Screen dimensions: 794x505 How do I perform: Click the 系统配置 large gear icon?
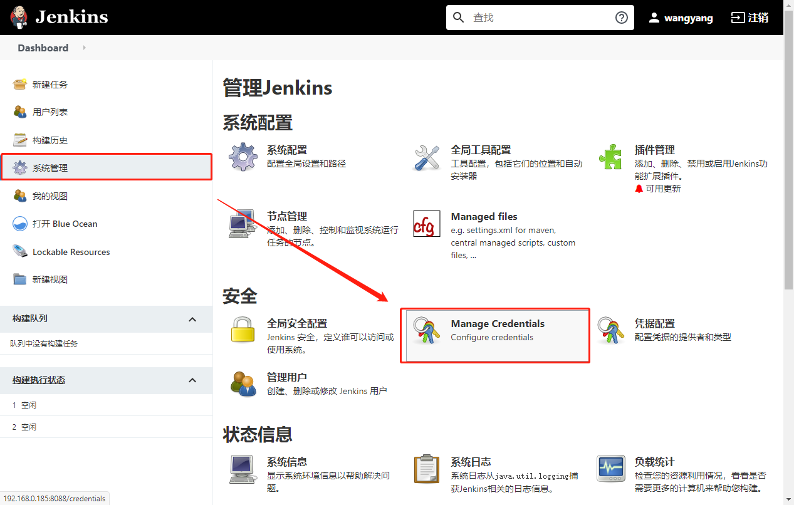(243, 157)
